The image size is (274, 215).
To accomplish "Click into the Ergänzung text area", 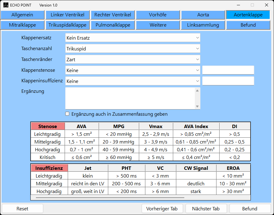I will (x=130, y=98).
